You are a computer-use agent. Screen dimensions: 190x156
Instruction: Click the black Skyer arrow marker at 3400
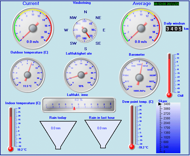[160, 104]
